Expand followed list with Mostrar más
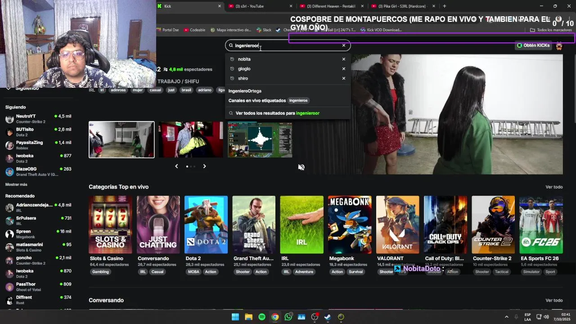This screenshot has width=576, height=324. (16, 184)
